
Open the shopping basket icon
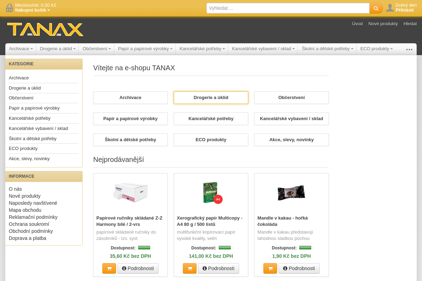pyautogui.click(x=9, y=8)
